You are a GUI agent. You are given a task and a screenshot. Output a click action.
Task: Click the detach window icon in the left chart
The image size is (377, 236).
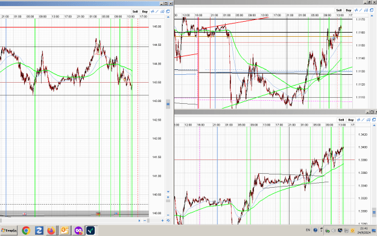168,11
